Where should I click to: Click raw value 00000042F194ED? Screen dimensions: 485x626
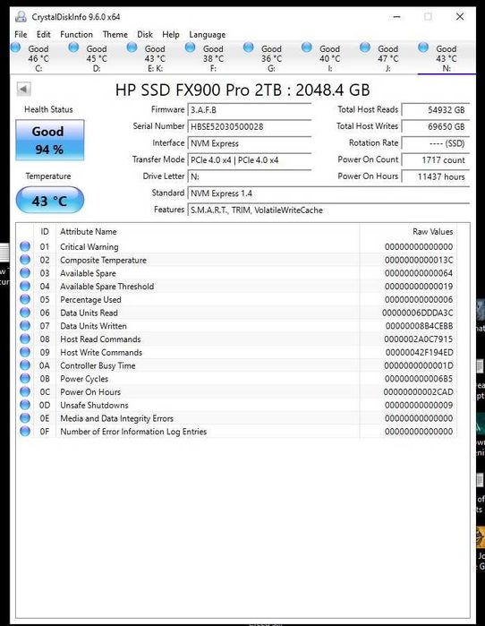419,352
